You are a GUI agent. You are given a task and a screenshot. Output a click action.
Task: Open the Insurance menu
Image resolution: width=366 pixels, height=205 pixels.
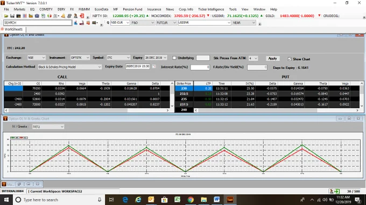[154, 9]
